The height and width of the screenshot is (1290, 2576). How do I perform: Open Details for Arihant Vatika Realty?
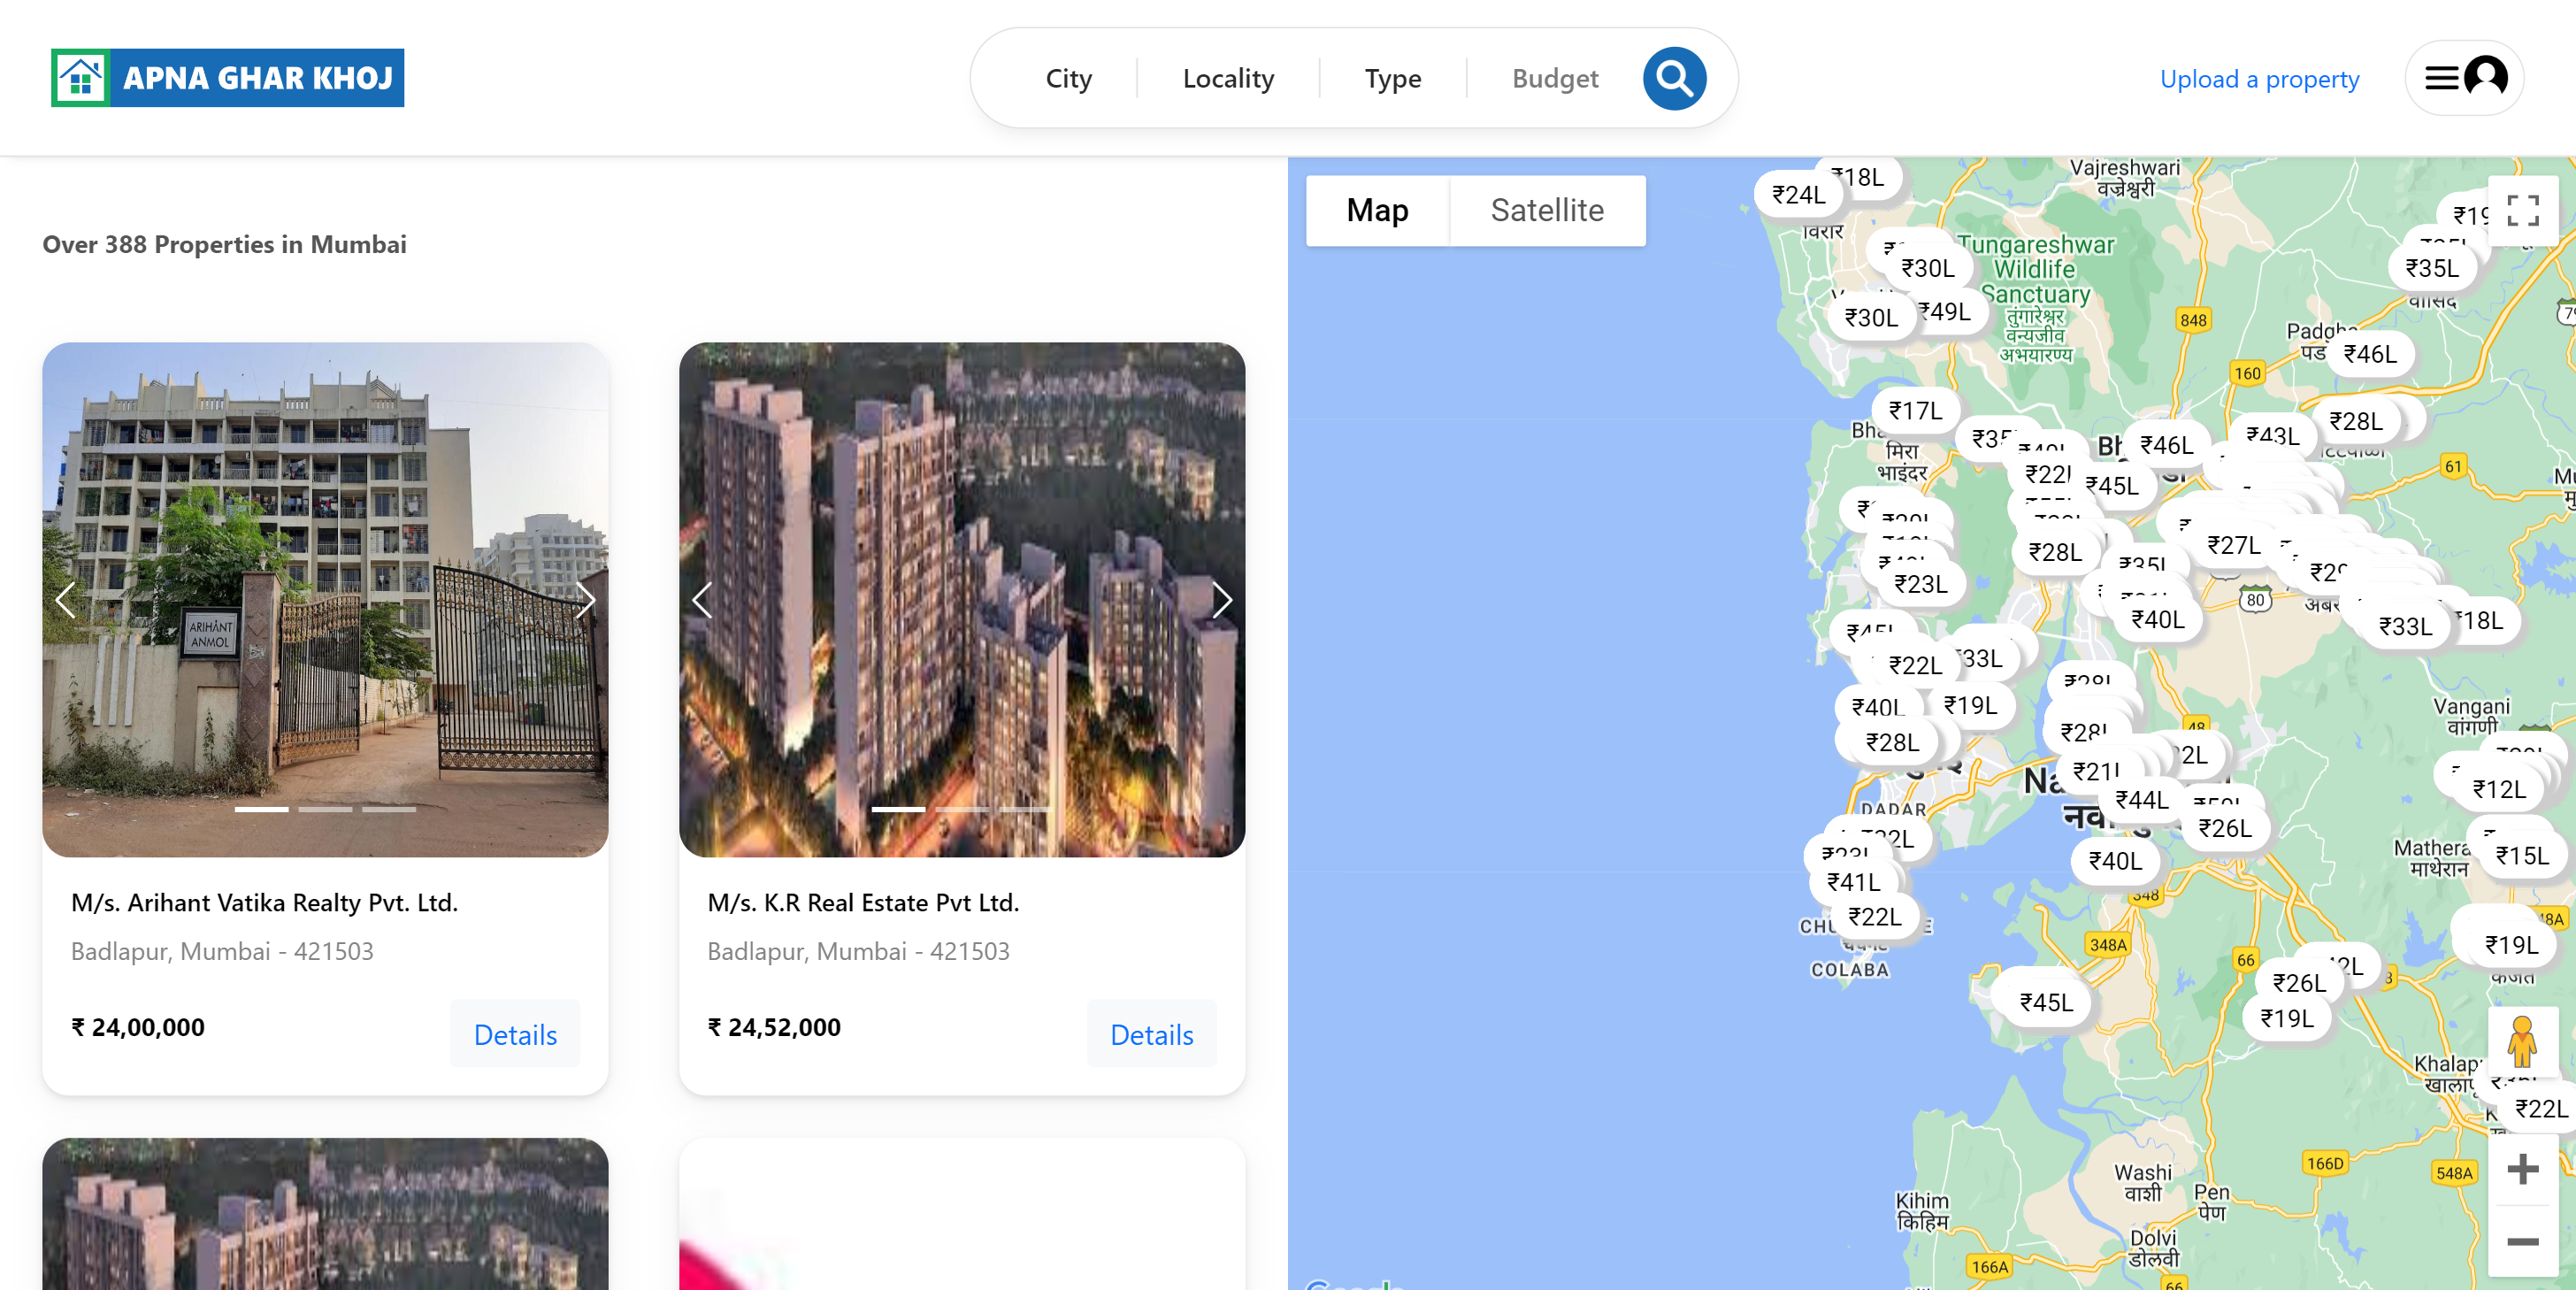click(x=515, y=1034)
